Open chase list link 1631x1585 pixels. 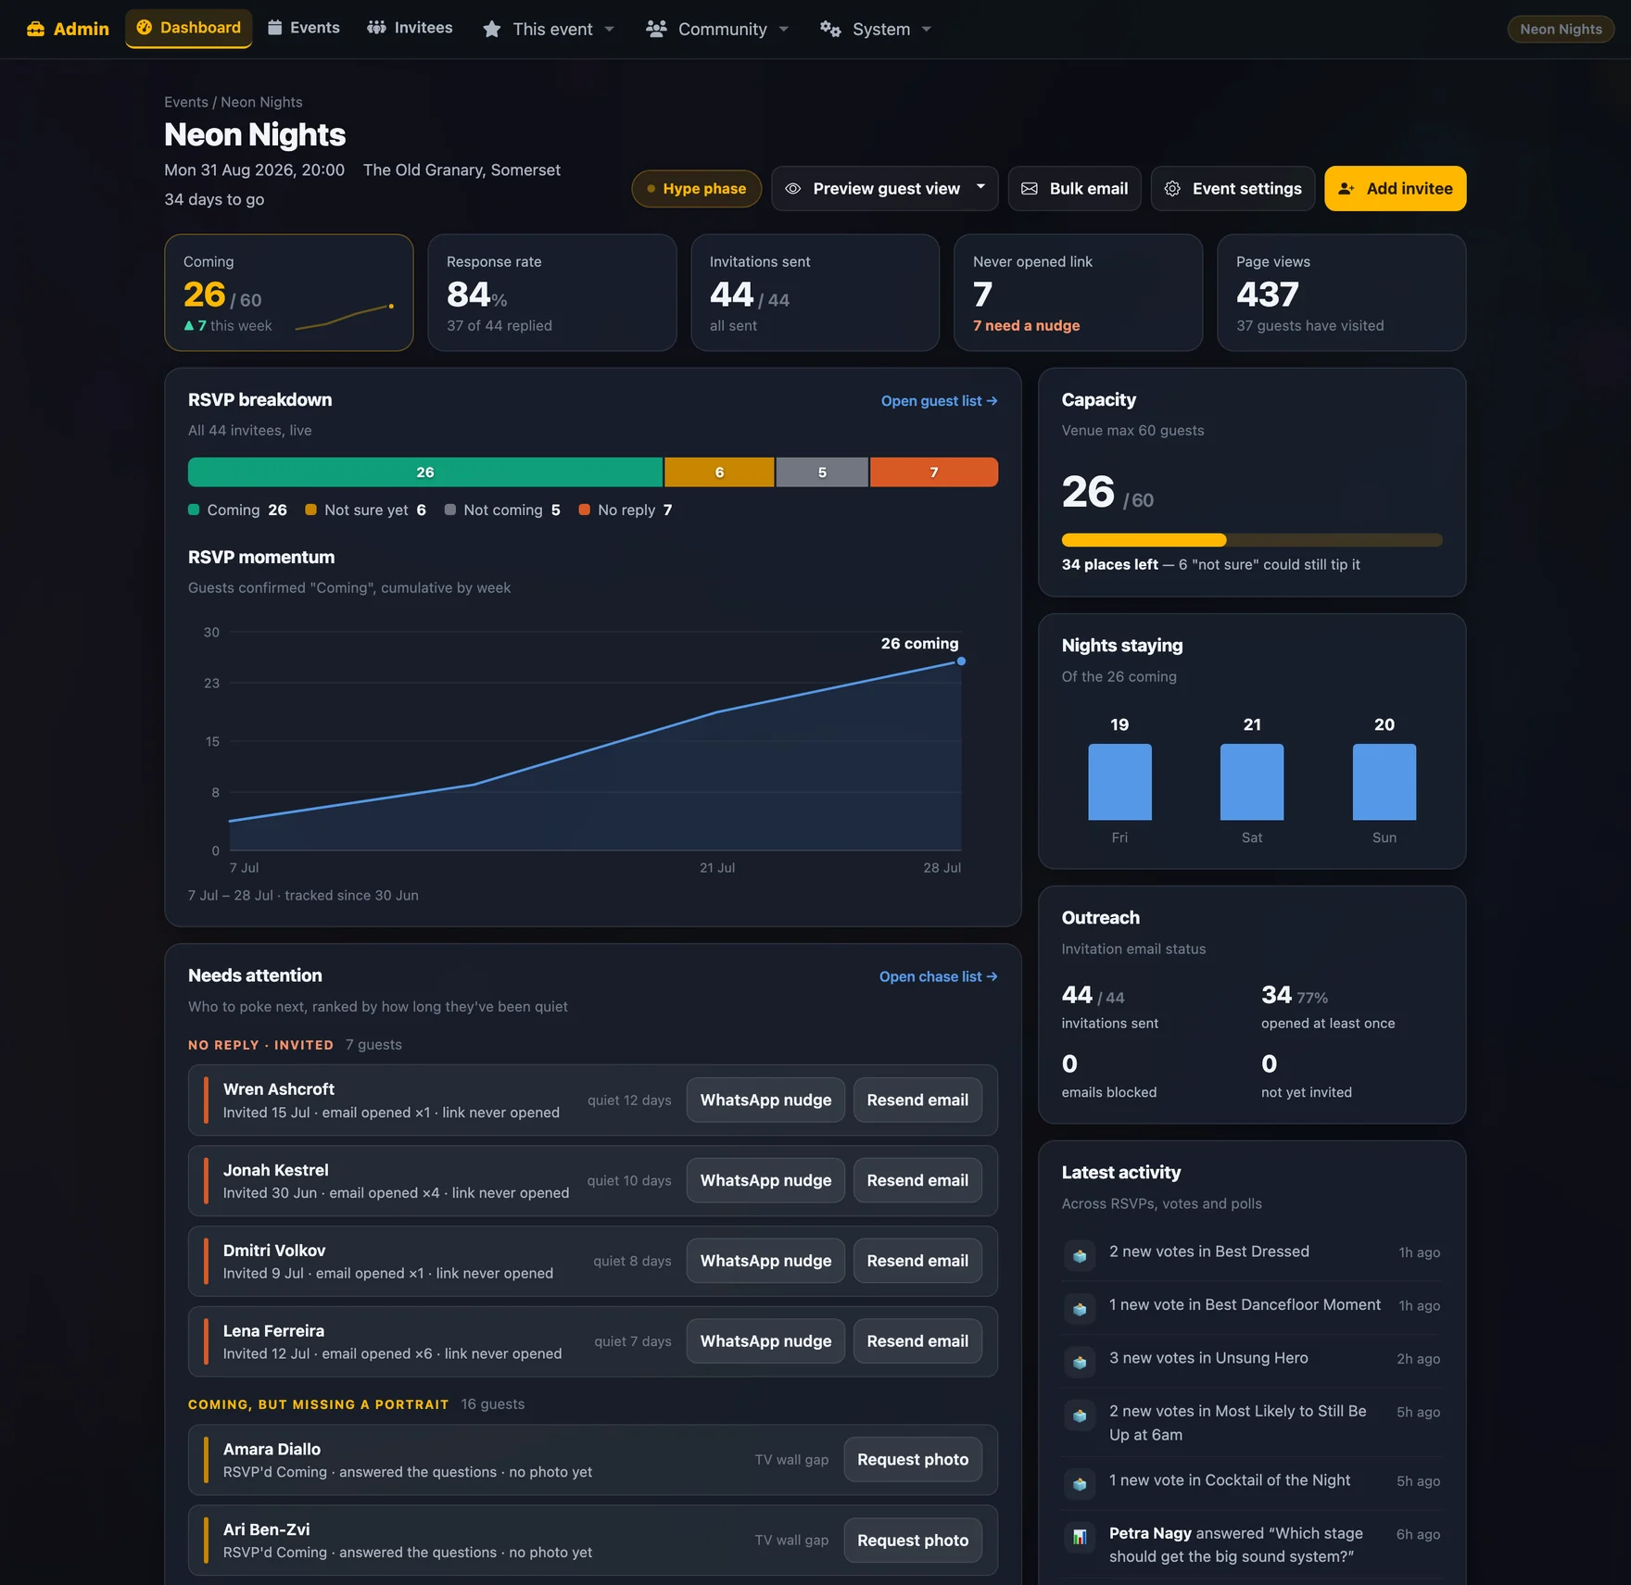tap(938, 977)
